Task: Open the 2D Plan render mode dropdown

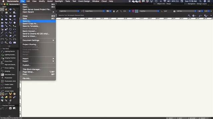Action: (186, 11)
